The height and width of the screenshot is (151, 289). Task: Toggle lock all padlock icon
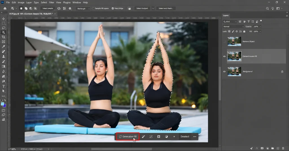pyautogui.click(x=244, y=31)
